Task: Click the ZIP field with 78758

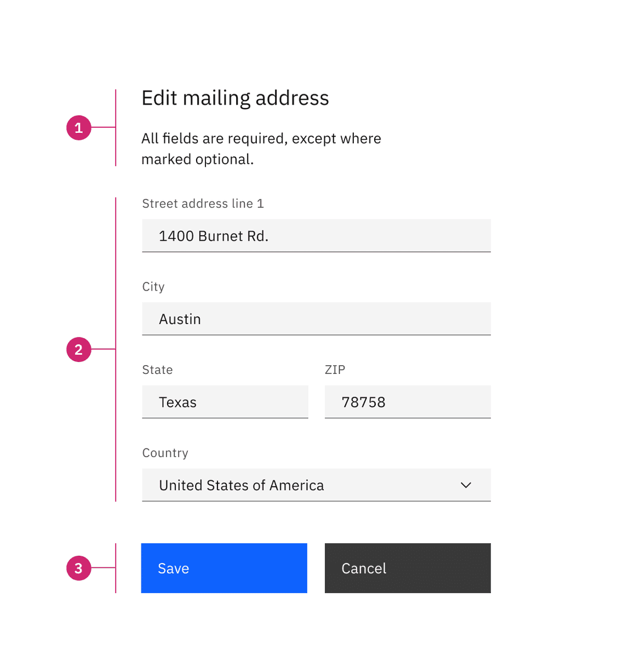Action: pyautogui.click(x=408, y=402)
